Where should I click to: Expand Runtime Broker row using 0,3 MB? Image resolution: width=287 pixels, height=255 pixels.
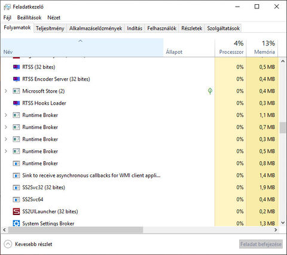click(6, 139)
